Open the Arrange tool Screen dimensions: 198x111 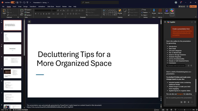click(120, 11)
